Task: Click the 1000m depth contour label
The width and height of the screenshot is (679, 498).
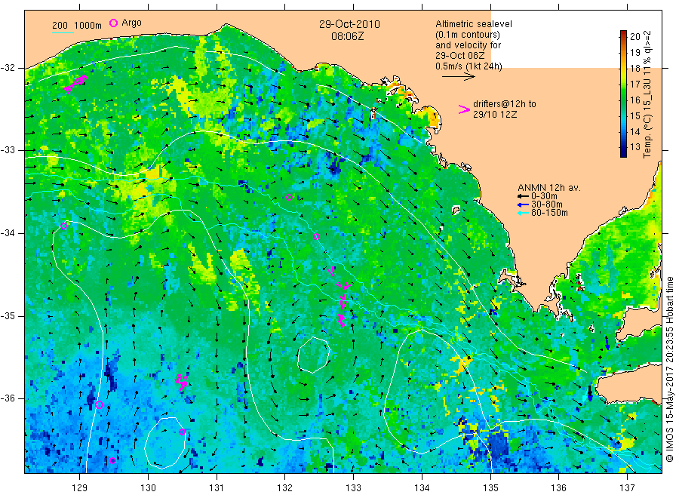Action: 88,26
